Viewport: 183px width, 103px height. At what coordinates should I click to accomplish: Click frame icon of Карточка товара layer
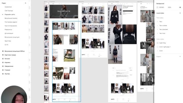coord(3,55)
